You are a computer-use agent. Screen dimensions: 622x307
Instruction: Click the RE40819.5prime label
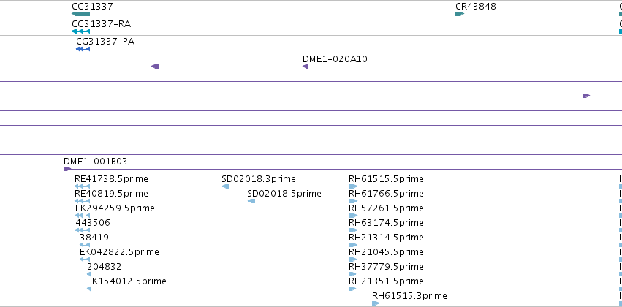[112, 194]
